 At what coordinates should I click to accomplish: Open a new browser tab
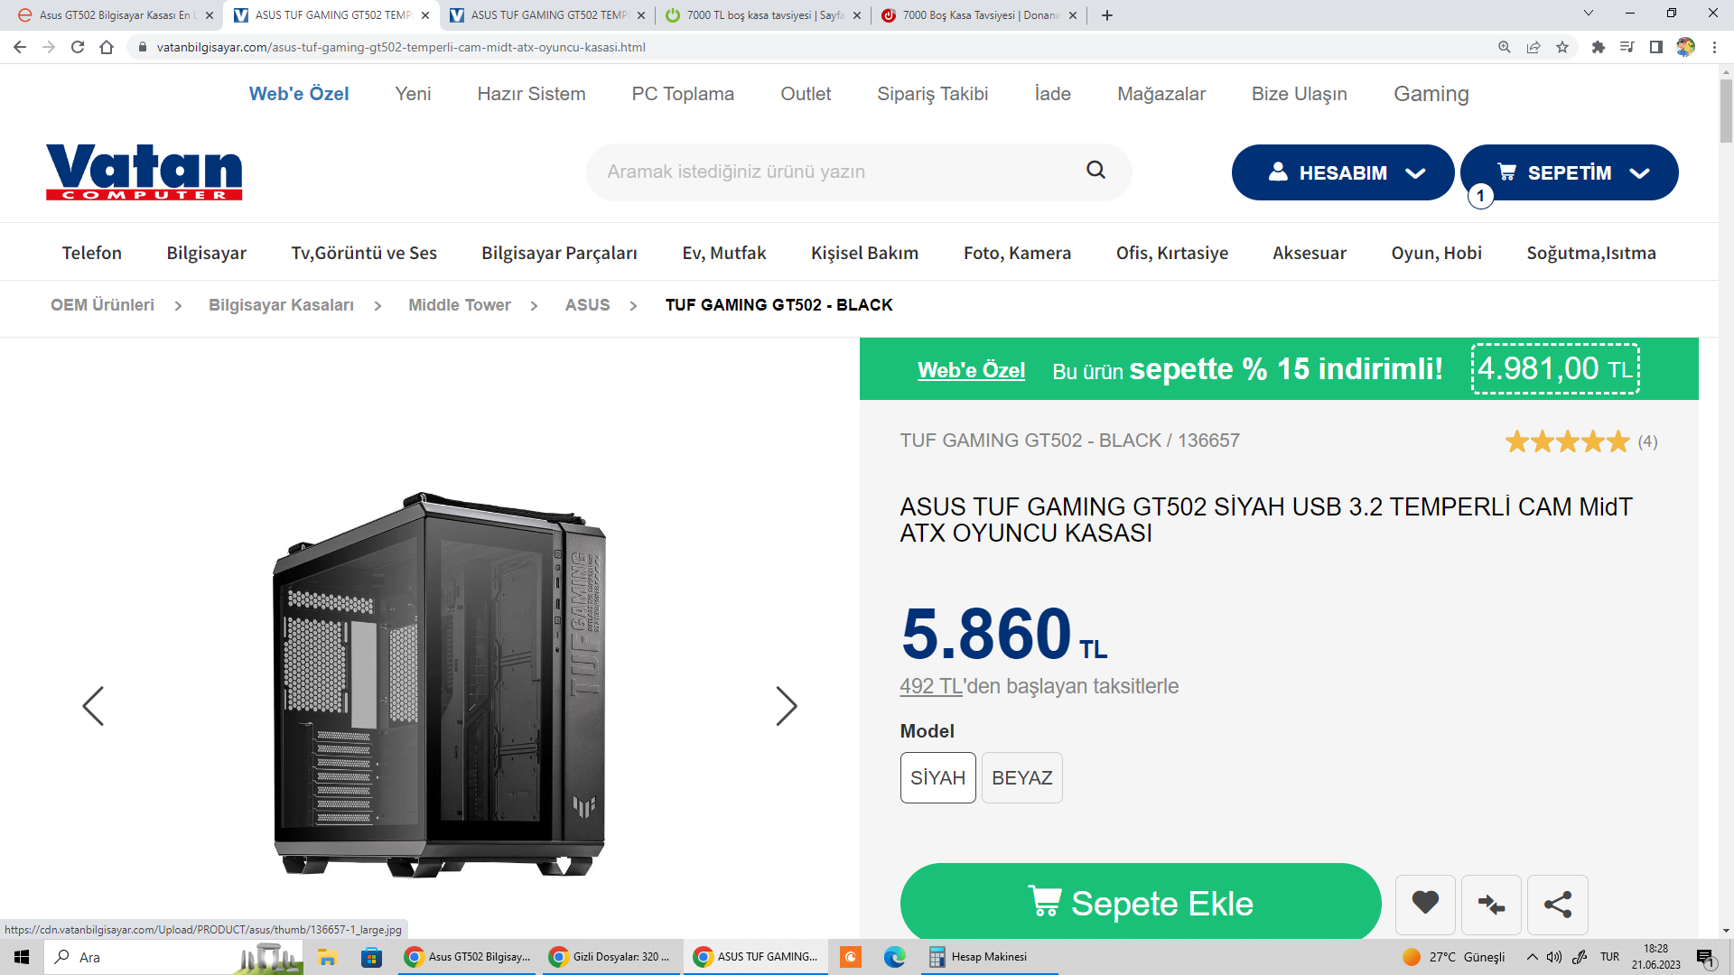tap(1107, 15)
